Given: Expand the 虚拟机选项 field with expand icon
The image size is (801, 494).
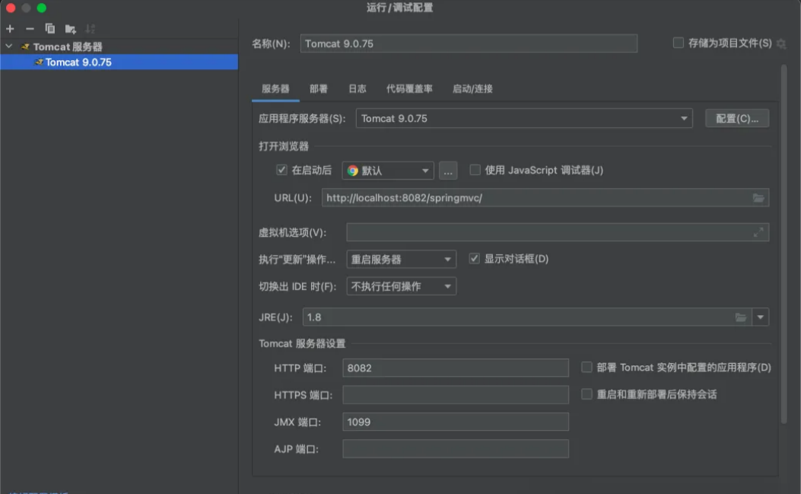Looking at the screenshot, I should tap(758, 232).
